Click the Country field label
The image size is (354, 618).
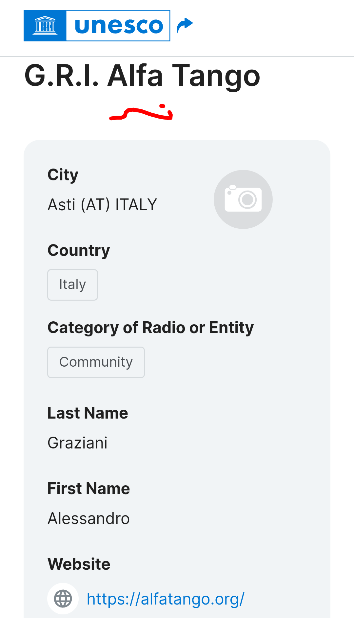point(79,250)
